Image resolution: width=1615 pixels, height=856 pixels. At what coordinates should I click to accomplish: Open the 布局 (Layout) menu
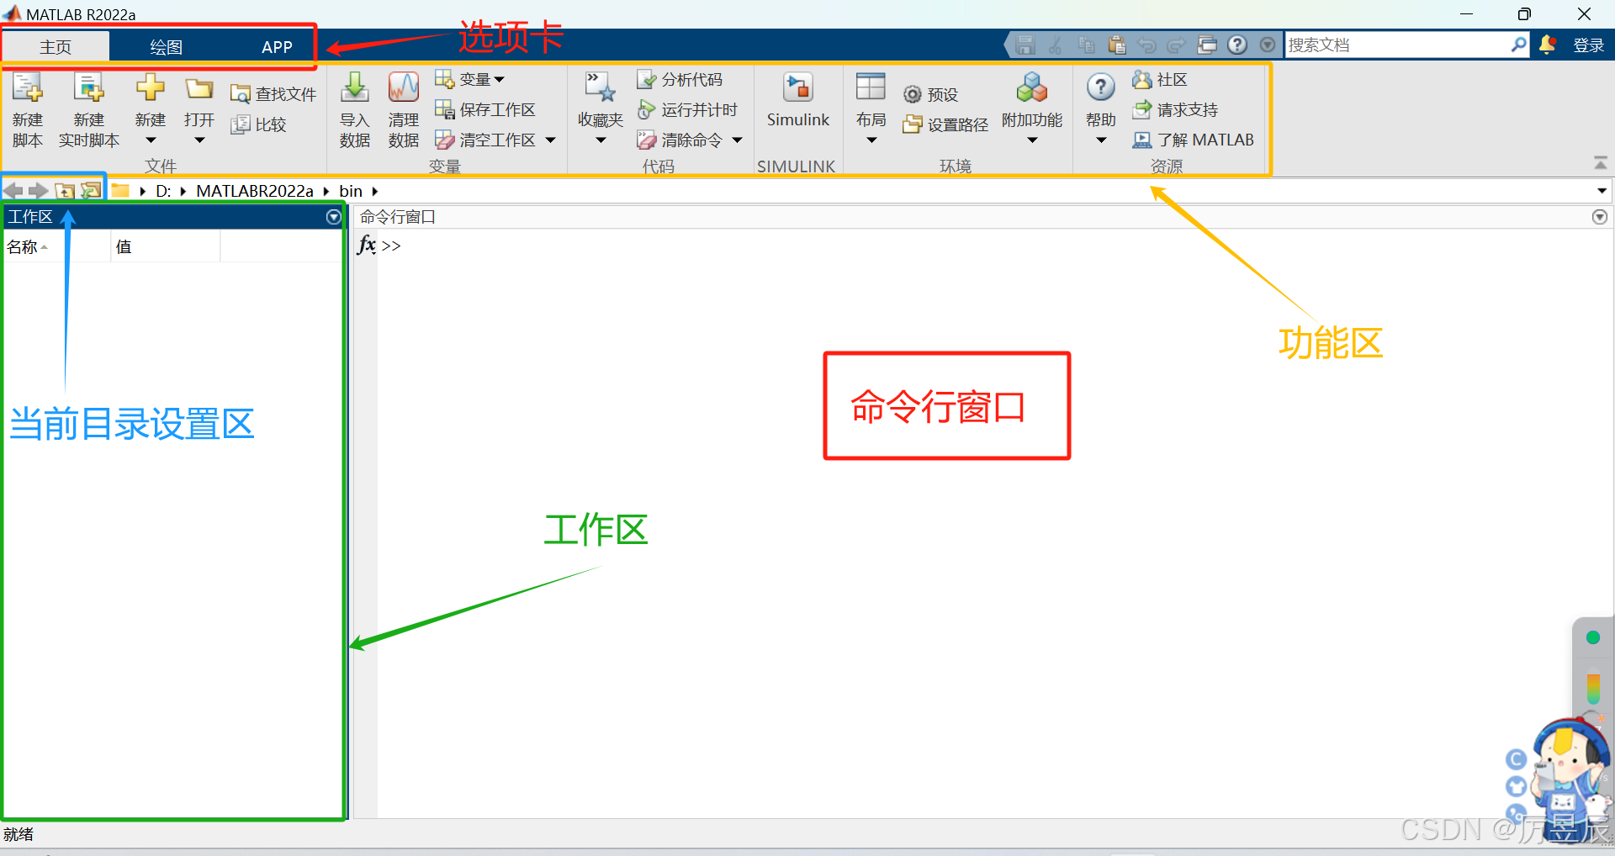pos(871,106)
